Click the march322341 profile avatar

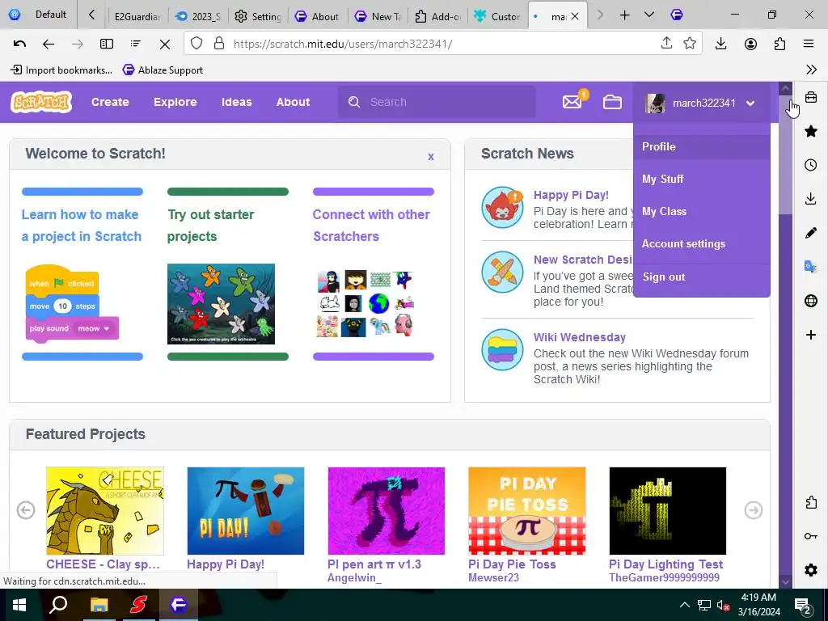point(655,103)
